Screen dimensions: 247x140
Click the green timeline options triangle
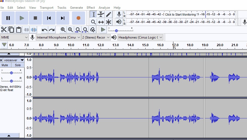coord(4,45)
